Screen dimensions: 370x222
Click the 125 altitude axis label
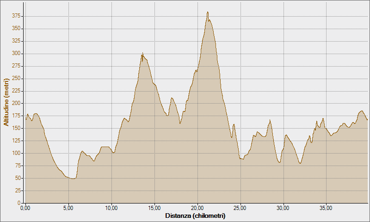[16, 141]
